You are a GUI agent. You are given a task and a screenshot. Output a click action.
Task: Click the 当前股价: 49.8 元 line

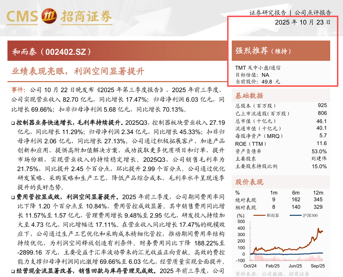pos(257,82)
